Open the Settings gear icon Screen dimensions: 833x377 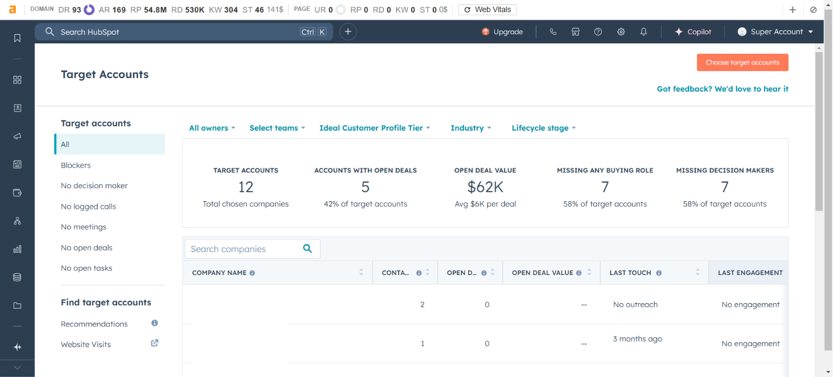pyautogui.click(x=621, y=32)
